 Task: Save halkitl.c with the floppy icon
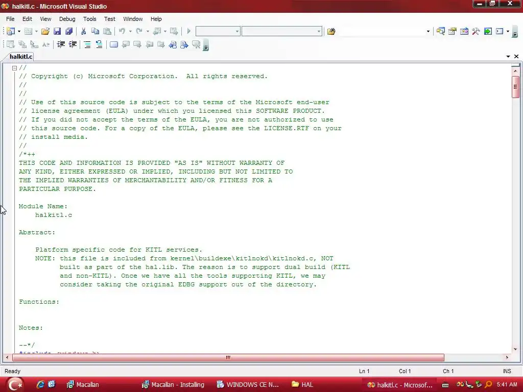57,31
